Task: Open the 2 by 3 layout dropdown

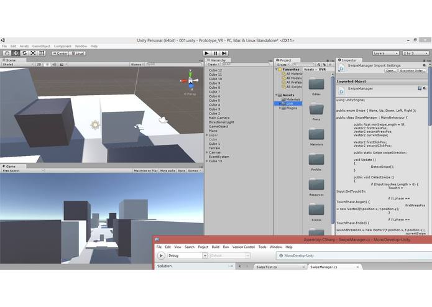Action: (x=415, y=53)
